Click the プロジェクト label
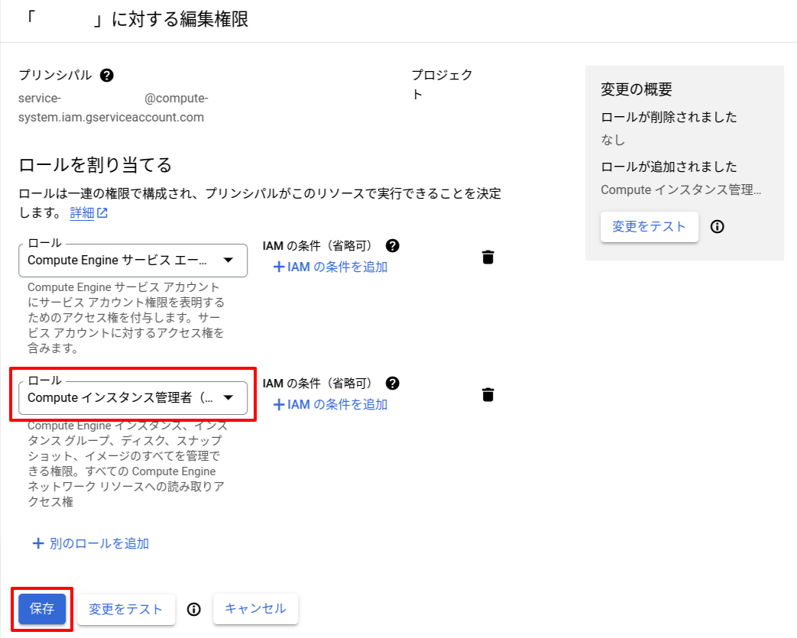 coord(442,84)
